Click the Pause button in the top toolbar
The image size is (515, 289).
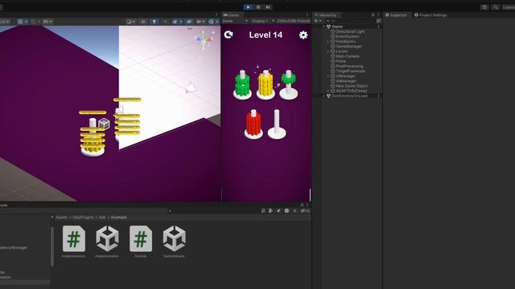(x=258, y=7)
